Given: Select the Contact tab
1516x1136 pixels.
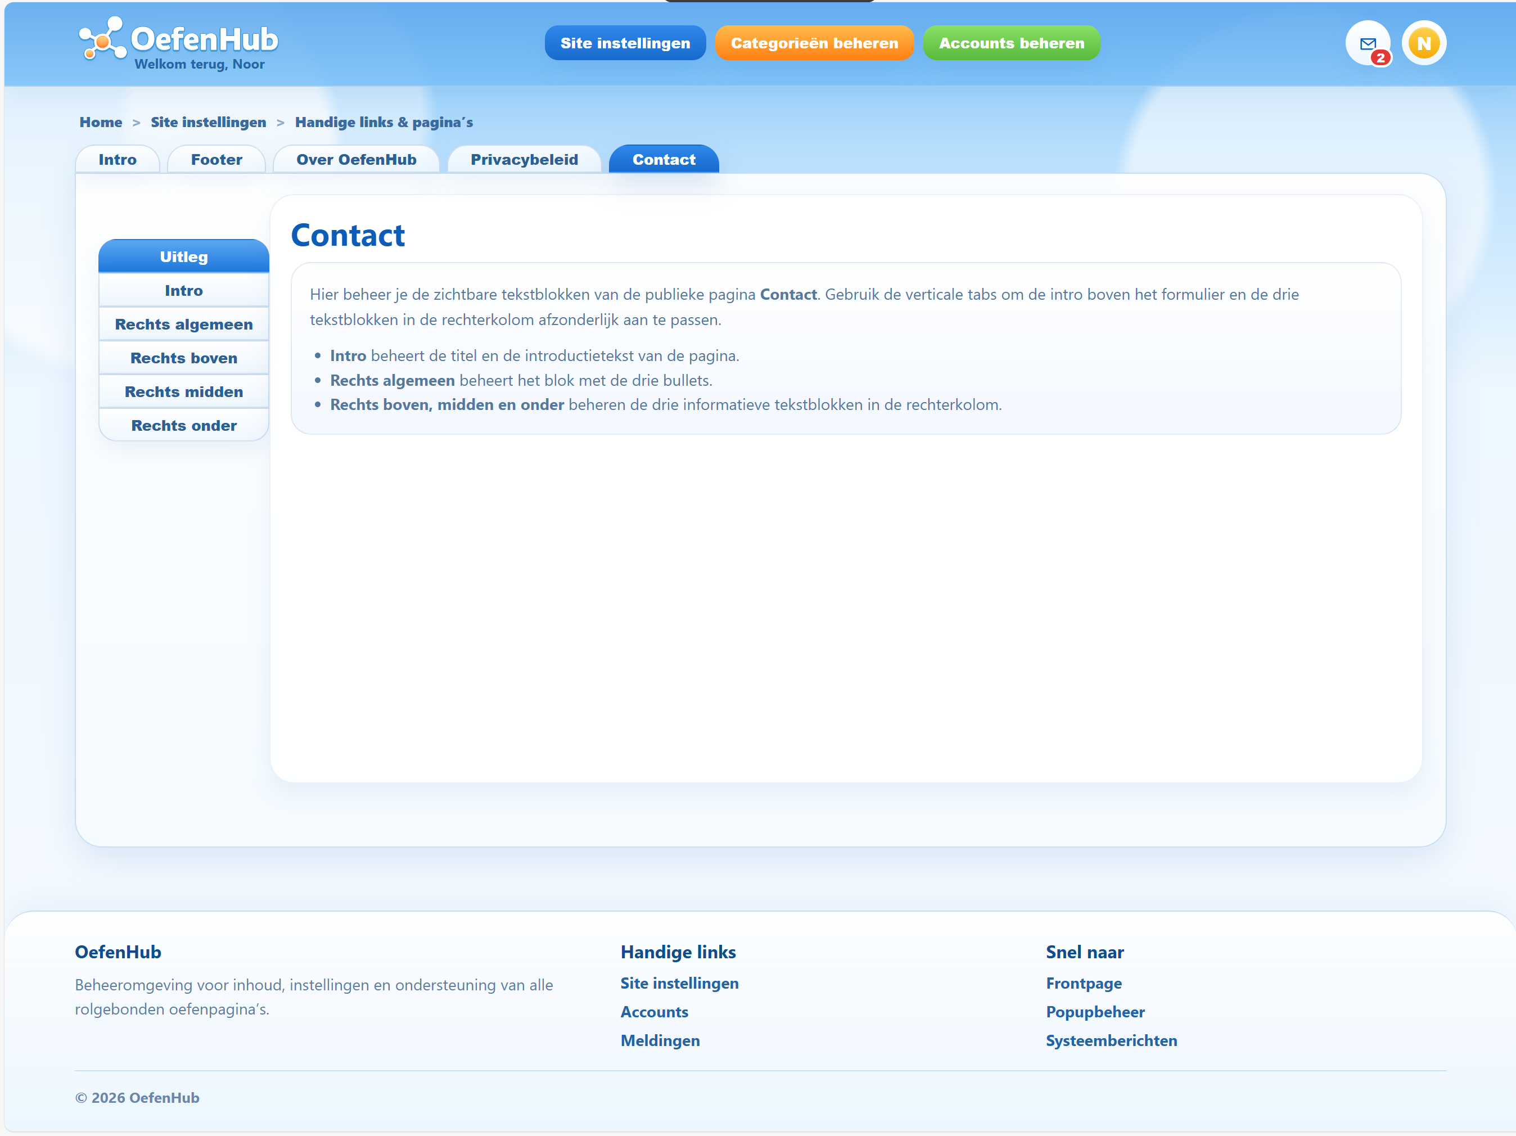Looking at the screenshot, I should point(664,159).
